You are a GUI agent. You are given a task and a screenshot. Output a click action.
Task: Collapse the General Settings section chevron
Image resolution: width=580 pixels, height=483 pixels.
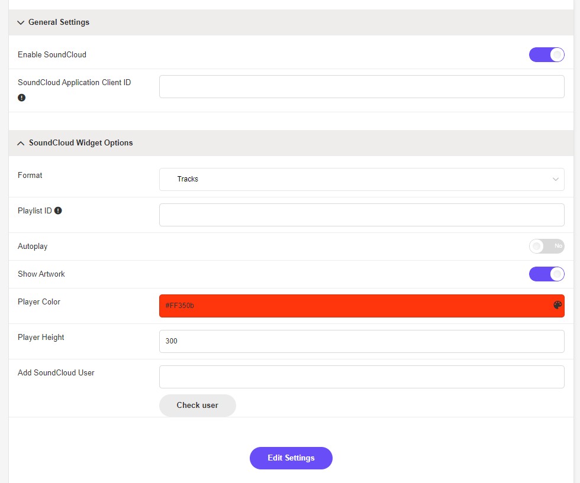[x=21, y=22]
